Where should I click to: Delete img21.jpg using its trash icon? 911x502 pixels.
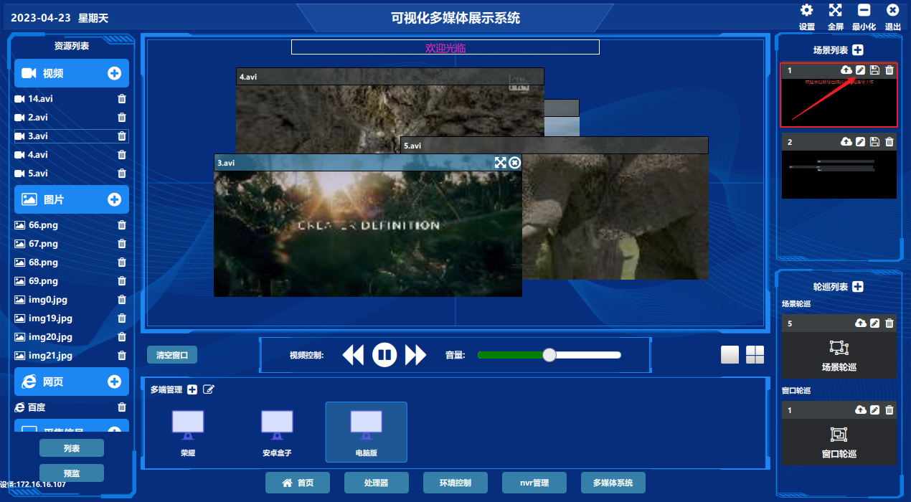[x=122, y=356]
